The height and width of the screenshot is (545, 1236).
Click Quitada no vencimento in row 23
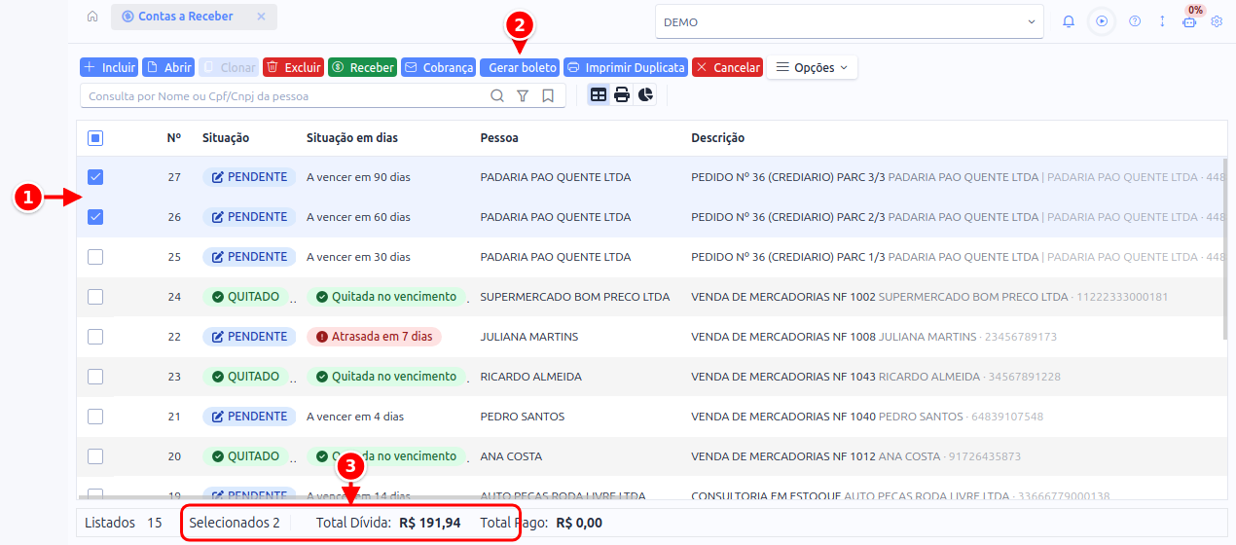pyautogui.click(x=385, y=377)
